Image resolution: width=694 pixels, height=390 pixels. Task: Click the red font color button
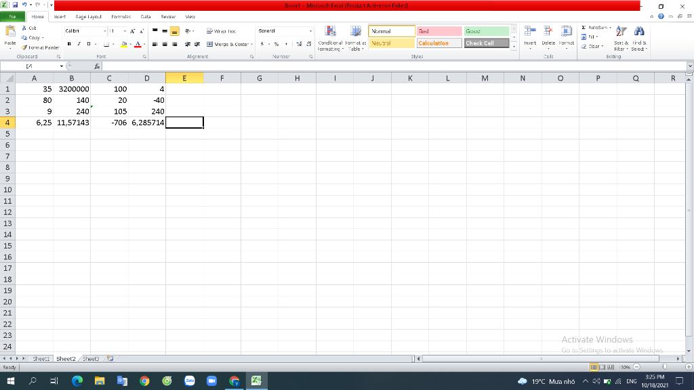tap(138, 44)
